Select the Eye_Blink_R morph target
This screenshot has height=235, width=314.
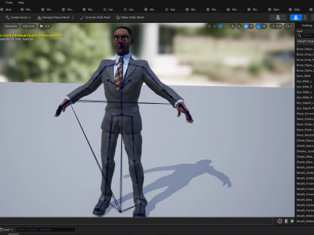(305, 87)
